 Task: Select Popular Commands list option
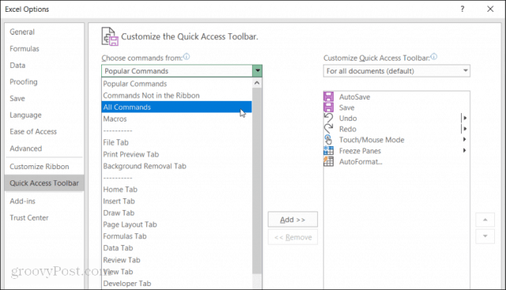pyautogui.click(x=176, y=84)
